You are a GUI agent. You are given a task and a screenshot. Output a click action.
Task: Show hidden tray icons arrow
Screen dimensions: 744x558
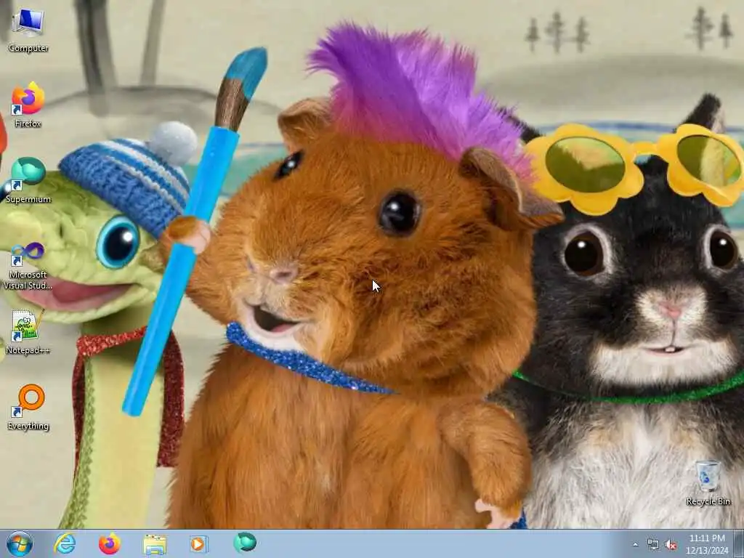coord(635,545)
